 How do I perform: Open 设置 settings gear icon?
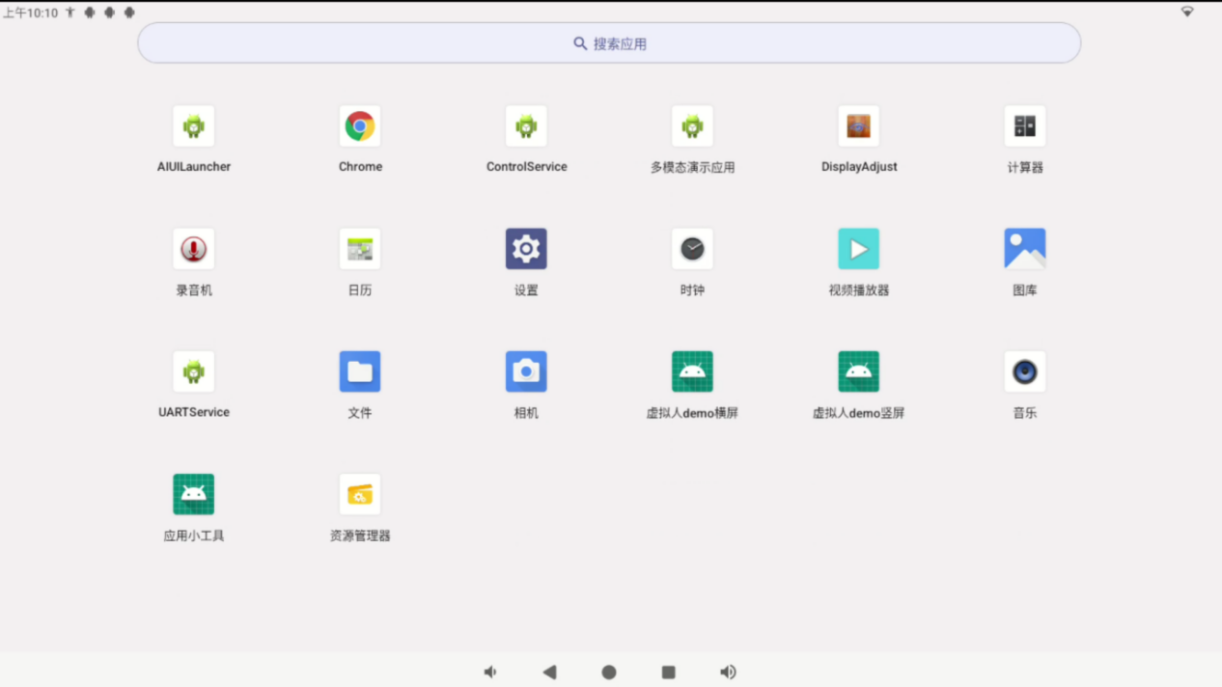pos(526,249)
